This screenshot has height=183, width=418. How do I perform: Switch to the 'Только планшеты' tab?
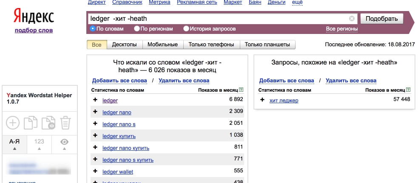click(267, 45)
